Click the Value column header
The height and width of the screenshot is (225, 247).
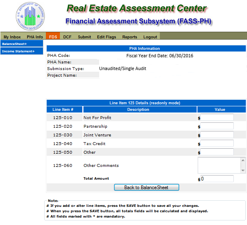click(221, 110)
